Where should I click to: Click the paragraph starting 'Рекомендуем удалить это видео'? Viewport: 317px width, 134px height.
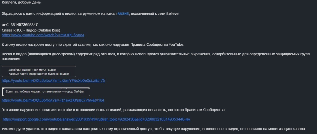tap(153, 129)
